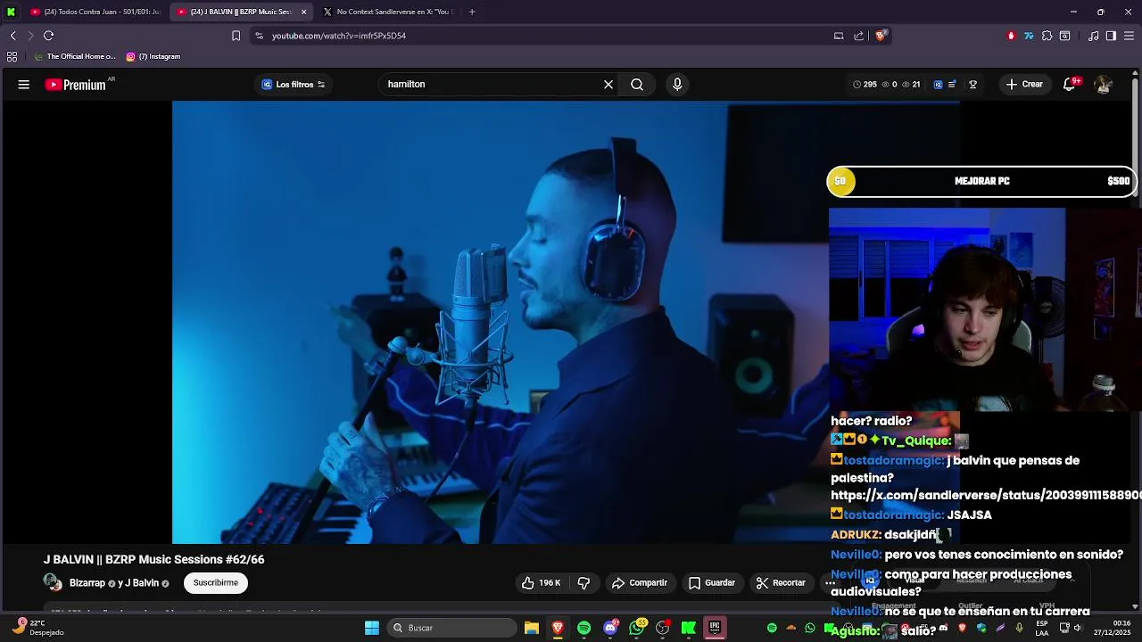Switch the ESP LAA keyboard language
This screenshot has height=642, width=1142.
1042,628
